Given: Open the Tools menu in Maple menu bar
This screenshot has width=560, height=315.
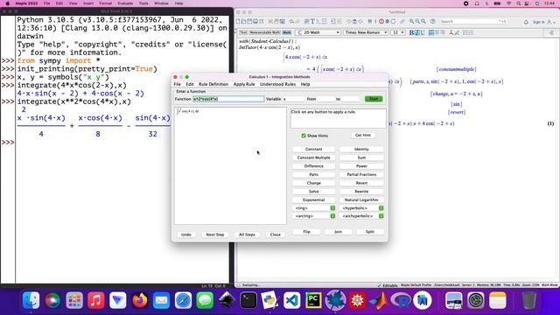Looking at the screenshot, I should pyautogui.click(x=143, y=3).
